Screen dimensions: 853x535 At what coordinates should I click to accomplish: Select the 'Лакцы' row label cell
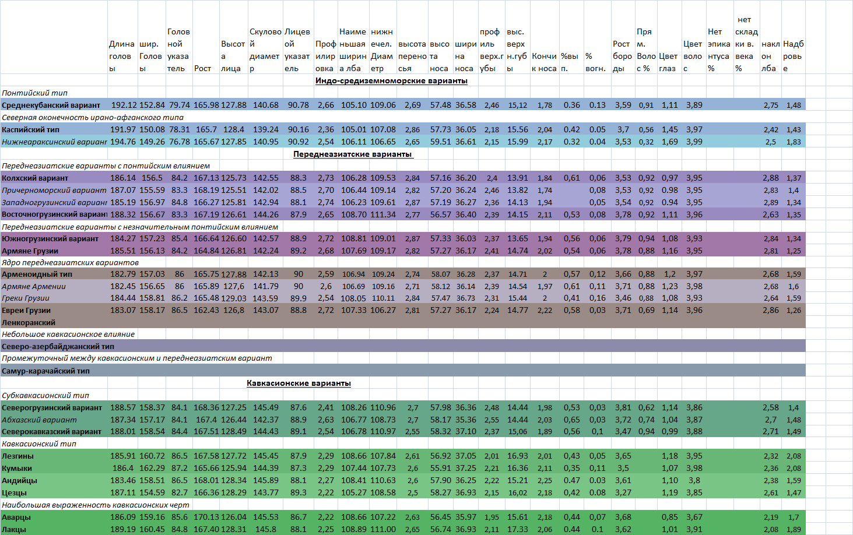(54, 529)
